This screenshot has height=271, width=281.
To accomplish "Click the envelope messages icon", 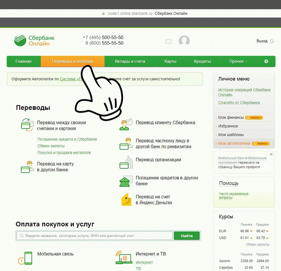I will 168,41.
